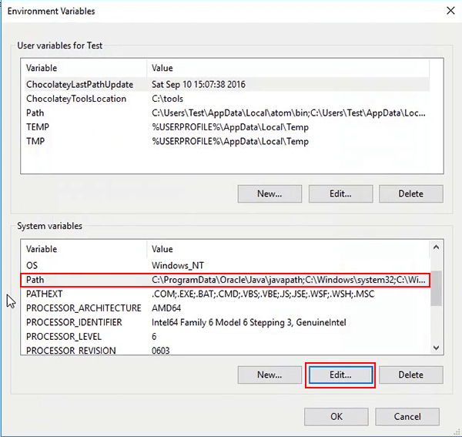Viewport: 462px width, 437px height.
Task: Click the AMD64 value cell
Action: point(166,308)
